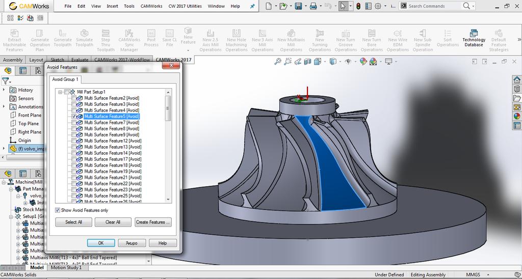This screenshot has height=279, width=522.
Task: Open the Design Library task pane icon
Action: point(517,89)
